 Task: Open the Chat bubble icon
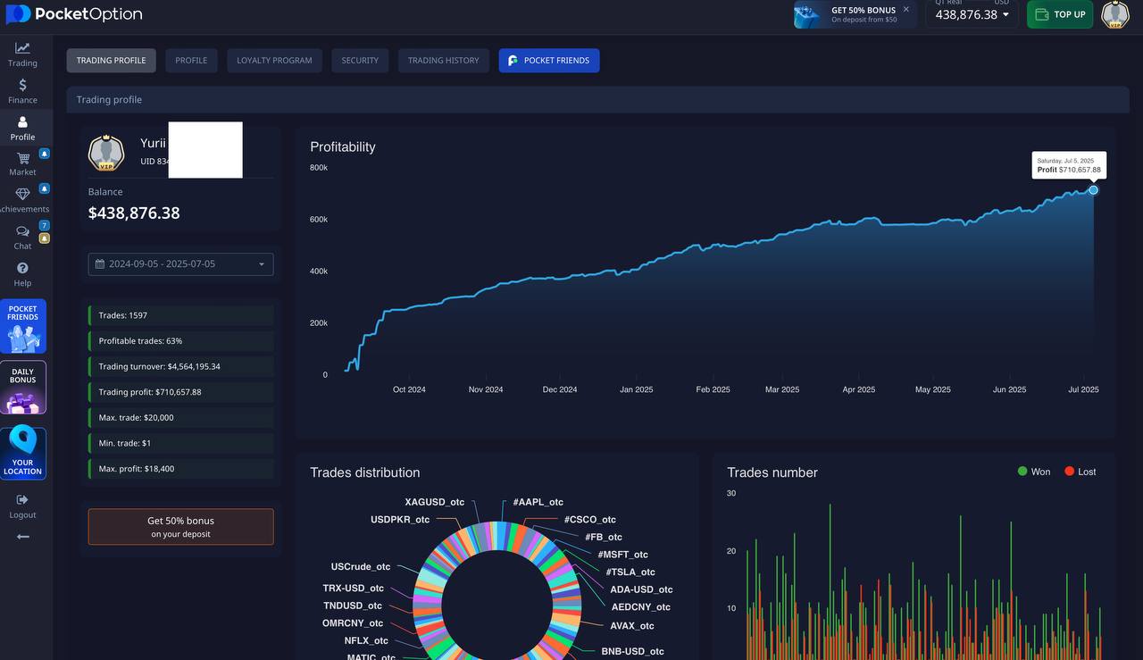click(x=22, y=231)
